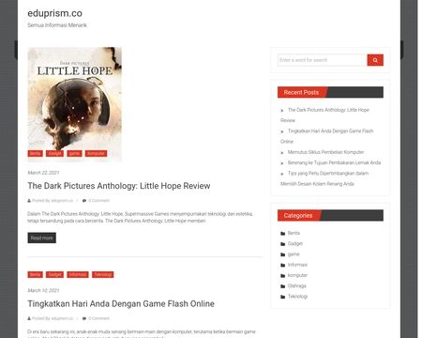
Task: Select the Gadget tag on Little Hope image
Action: pos(54,153)
